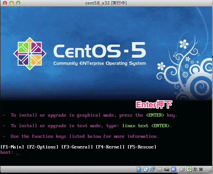Click the [F2-Options] function key label
The image size is (213, 174).
click(43, 147)
